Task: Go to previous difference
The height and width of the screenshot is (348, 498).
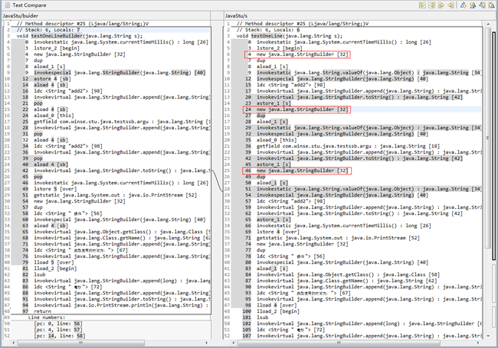Action: coord(473,5)
